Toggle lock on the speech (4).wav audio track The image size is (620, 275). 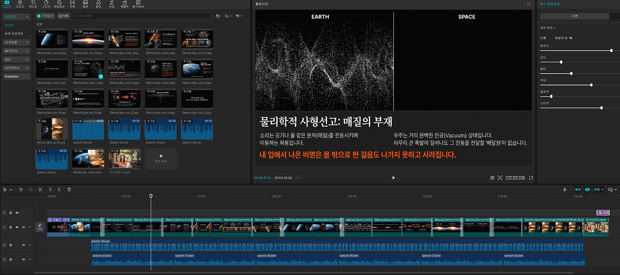(x=11, y=245)
